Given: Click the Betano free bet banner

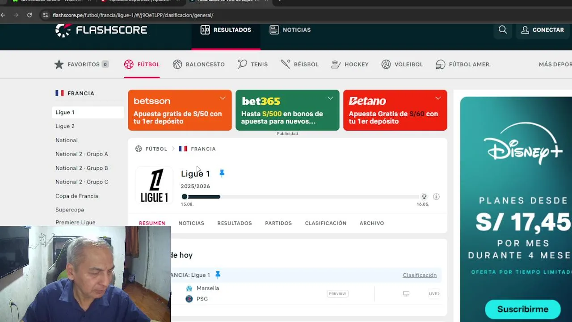Looking at the screenshot, I should 395,110.
